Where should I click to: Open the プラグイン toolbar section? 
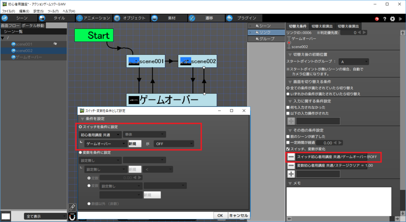(244, 18)
